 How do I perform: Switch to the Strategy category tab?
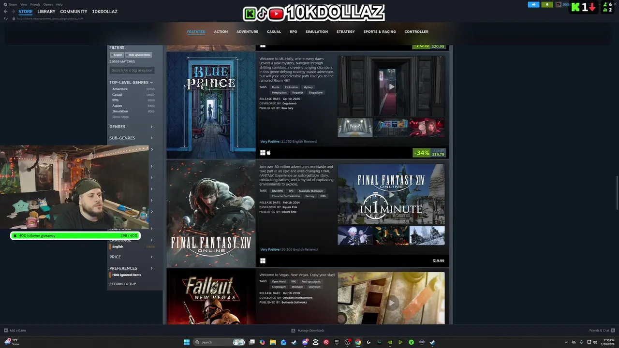point(345,31)
